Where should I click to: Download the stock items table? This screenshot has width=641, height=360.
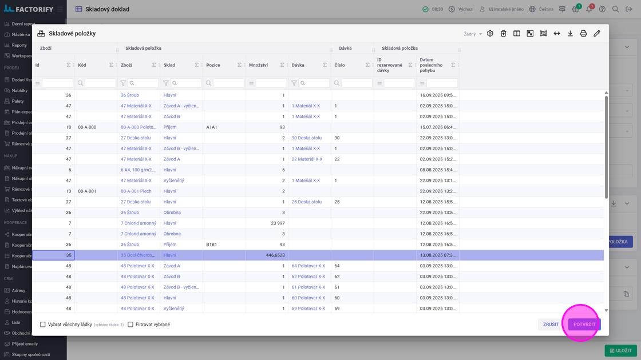point(570,34)
